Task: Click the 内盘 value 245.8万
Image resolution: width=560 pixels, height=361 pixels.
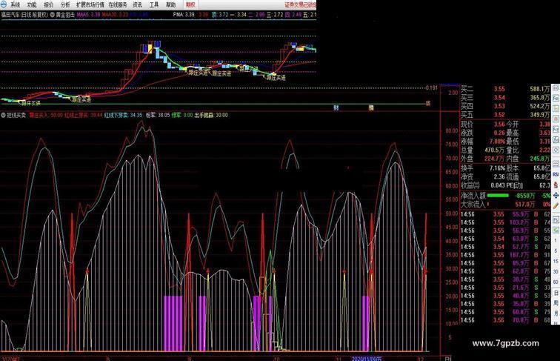Action: pos(540,159)
